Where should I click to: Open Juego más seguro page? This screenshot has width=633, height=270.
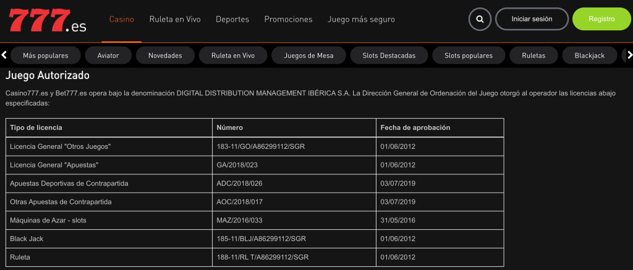click(361, 19)
